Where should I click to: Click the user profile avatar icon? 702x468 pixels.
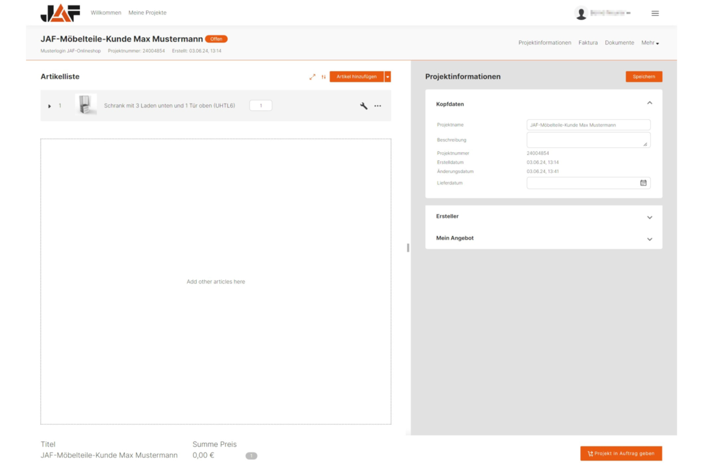pyautogui.click(x=581, y=14)
